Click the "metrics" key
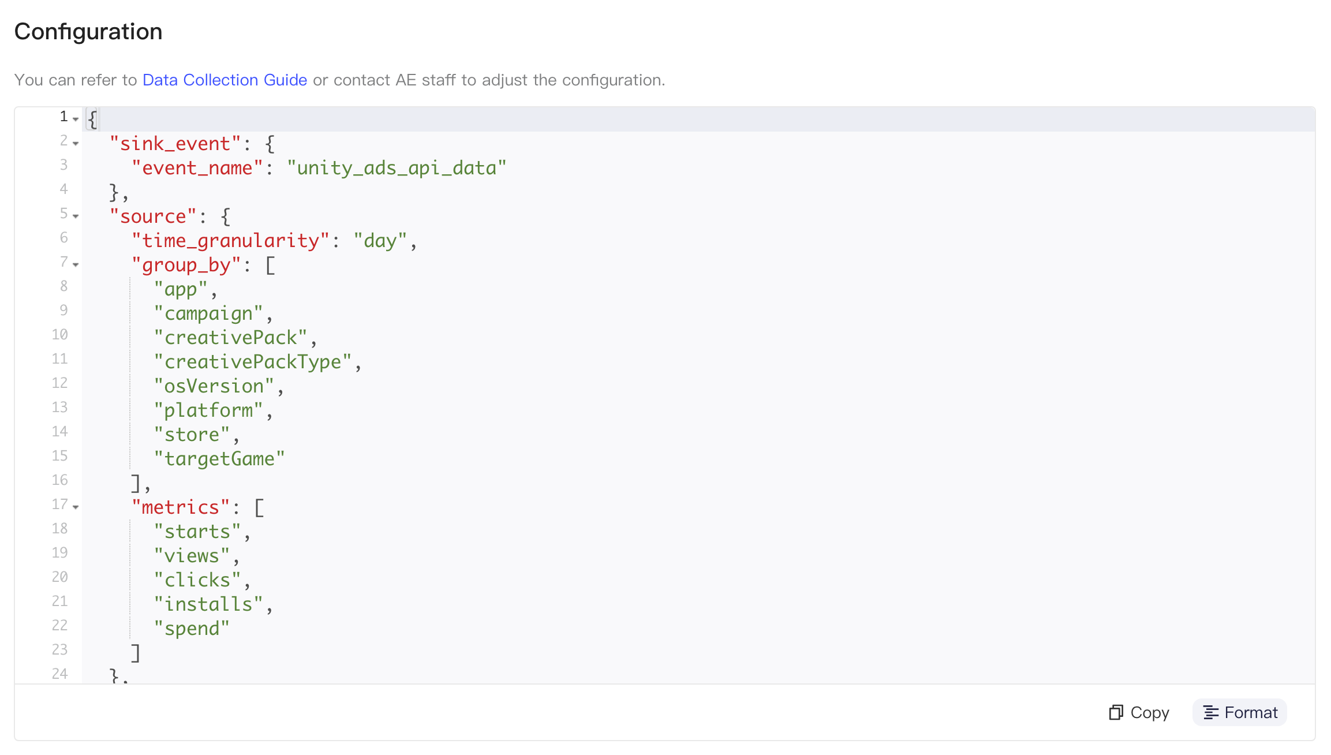Screen dimensions: 1331x755 (181, 507)
